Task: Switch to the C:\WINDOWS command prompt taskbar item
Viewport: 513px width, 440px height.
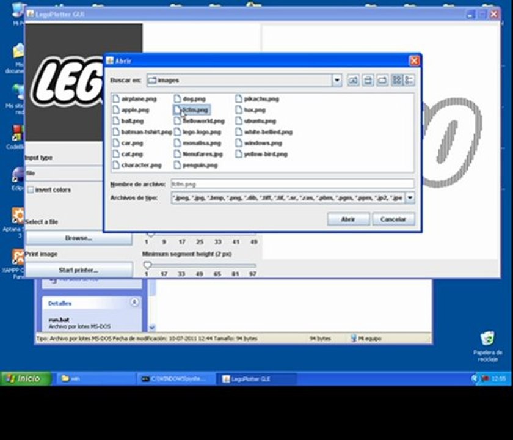Action: (175, 379)
